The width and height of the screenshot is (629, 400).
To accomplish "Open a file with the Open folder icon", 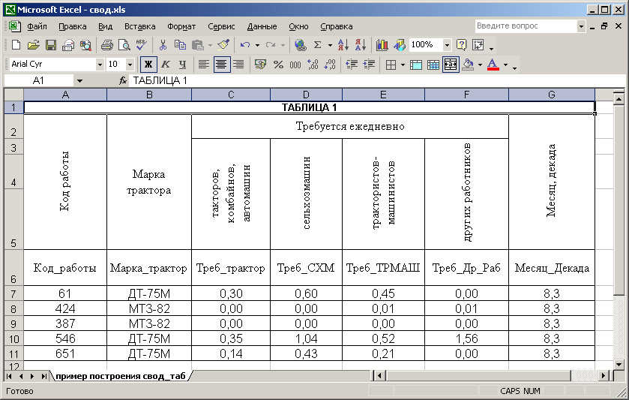I will [33, 45].
